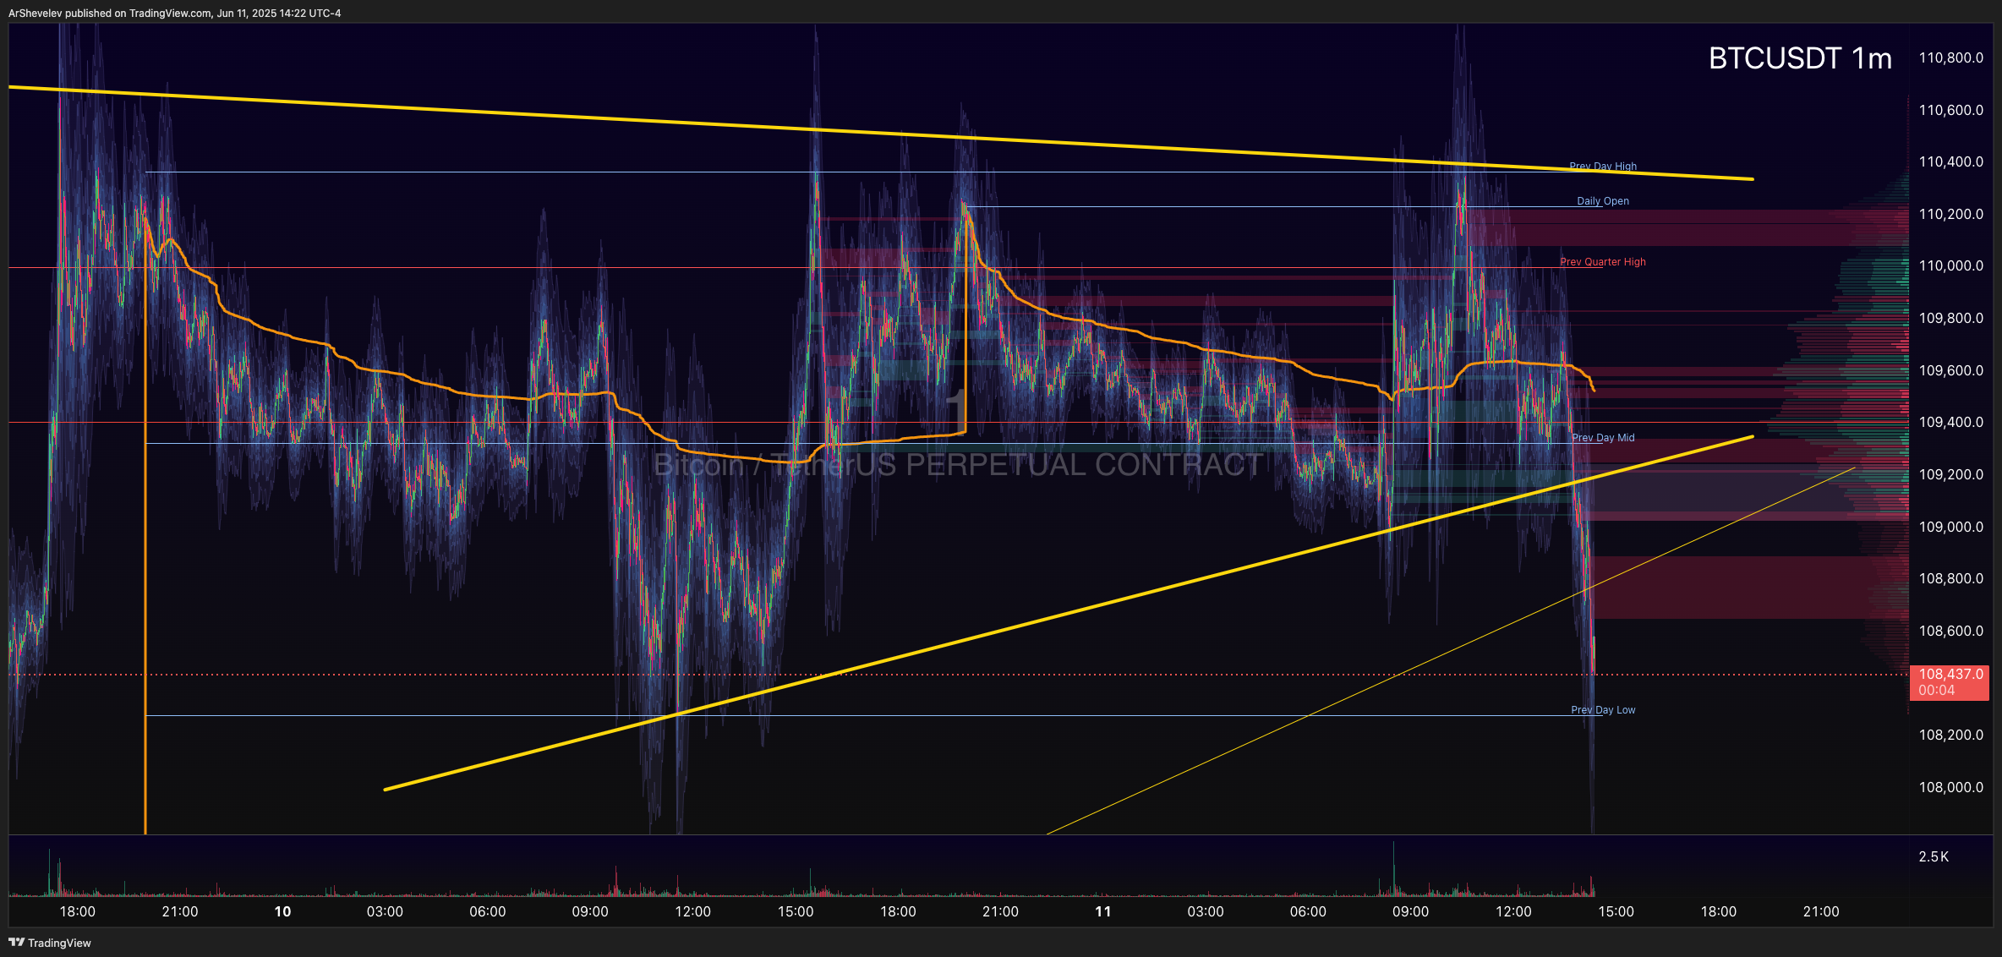
Task: Click the BTCUSDT 1m chart title
Action: click(1800, 58)
